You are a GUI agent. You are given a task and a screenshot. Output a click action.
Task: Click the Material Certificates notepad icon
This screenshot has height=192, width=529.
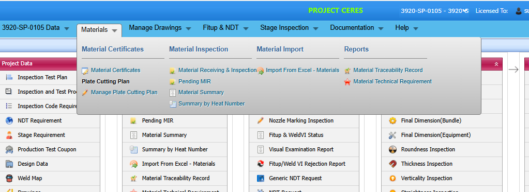click(85, 71)
